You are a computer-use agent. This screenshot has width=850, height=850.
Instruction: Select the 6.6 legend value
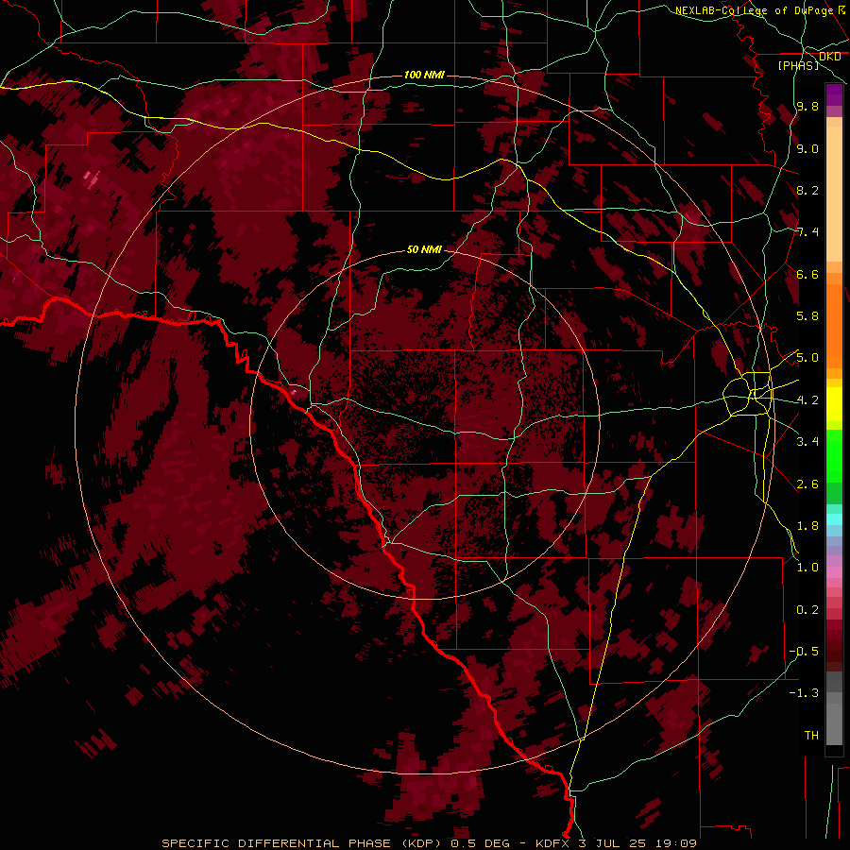click(807, 274)
